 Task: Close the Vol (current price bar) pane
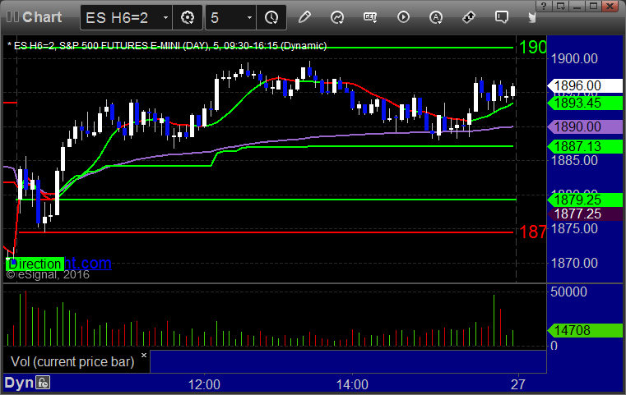point(144,355)
